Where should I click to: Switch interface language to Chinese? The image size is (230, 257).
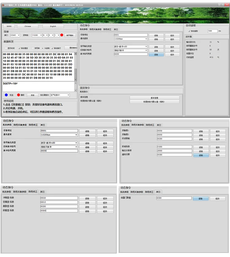pyautogui.click(x=28, y=26)
